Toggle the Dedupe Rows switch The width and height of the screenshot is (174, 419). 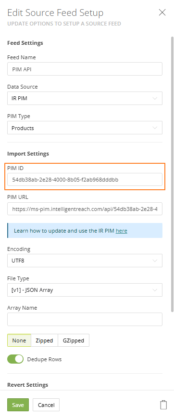tap(15, 359)
